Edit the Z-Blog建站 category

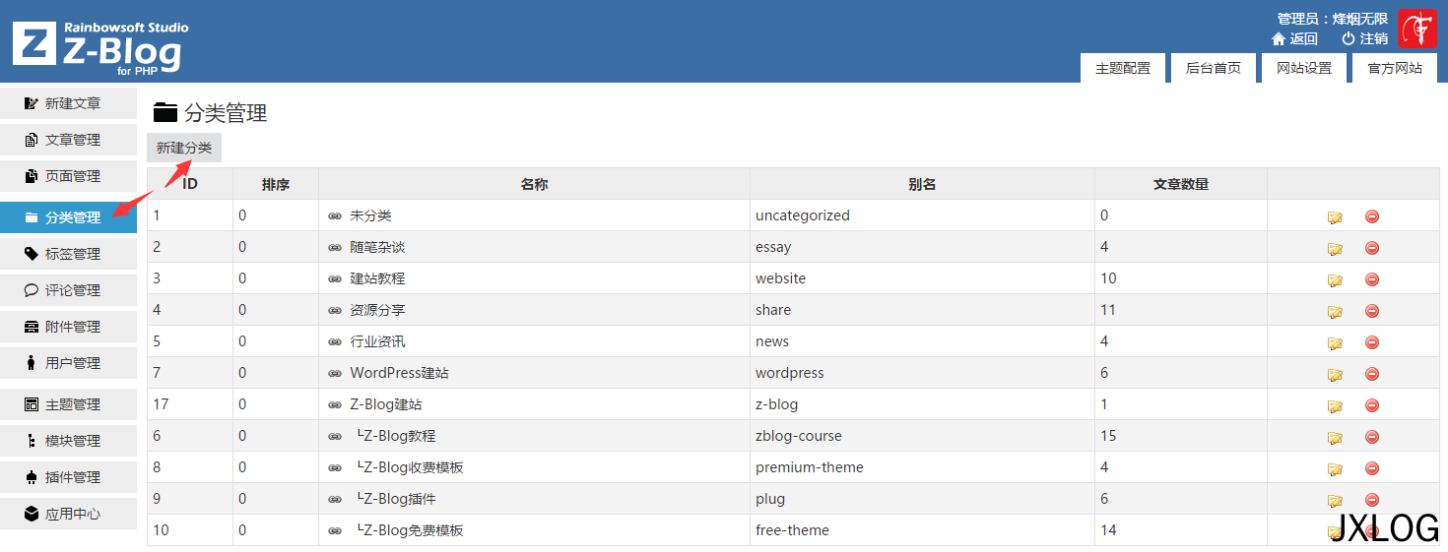coord(1335,406)
